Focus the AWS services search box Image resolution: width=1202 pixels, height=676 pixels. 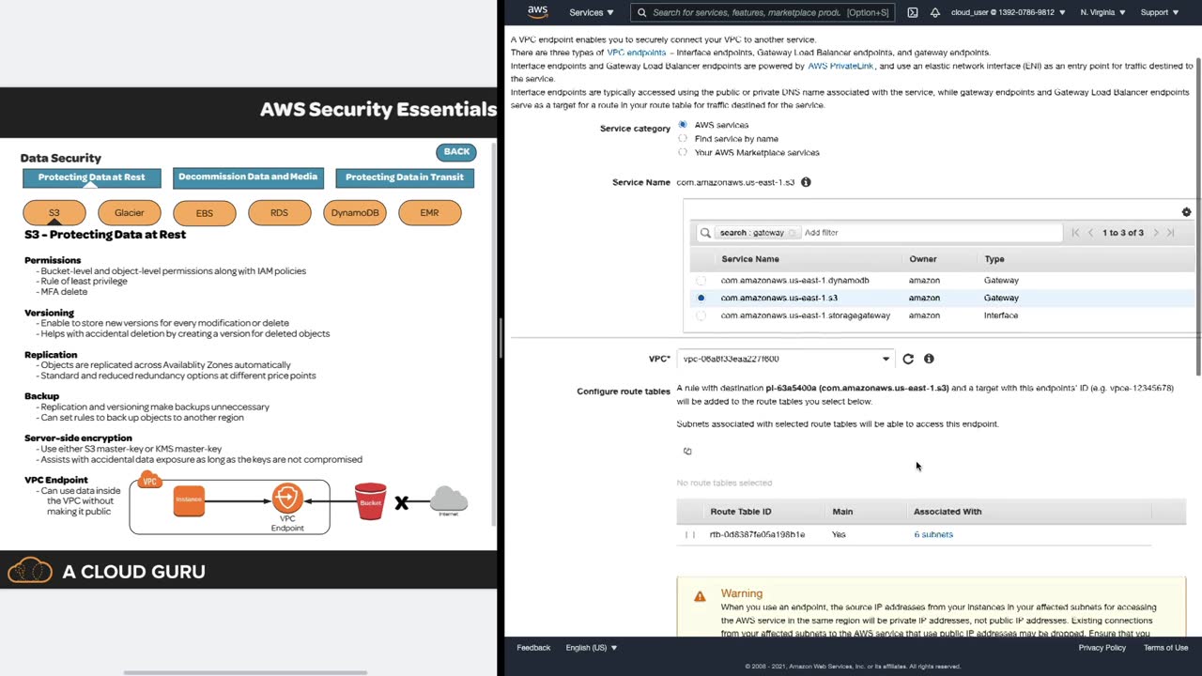click(x=762, y=12)
